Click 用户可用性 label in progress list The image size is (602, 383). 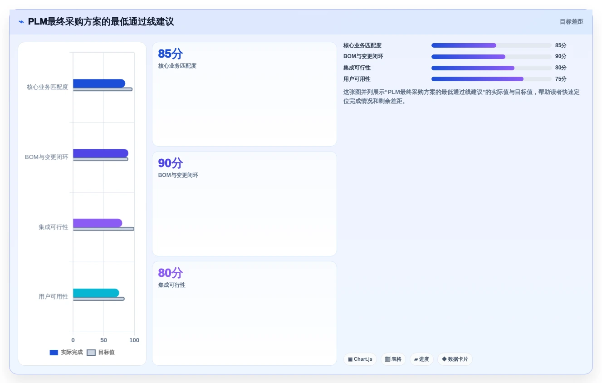tap(357, 79)
